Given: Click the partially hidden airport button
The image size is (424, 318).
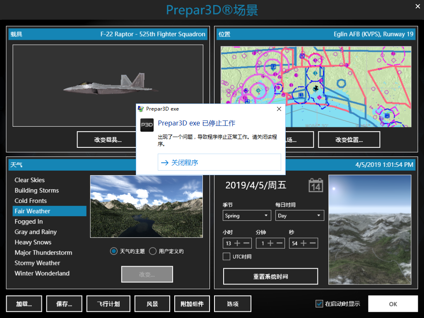Looking at the screenshot, I should (x=299, y=140).
